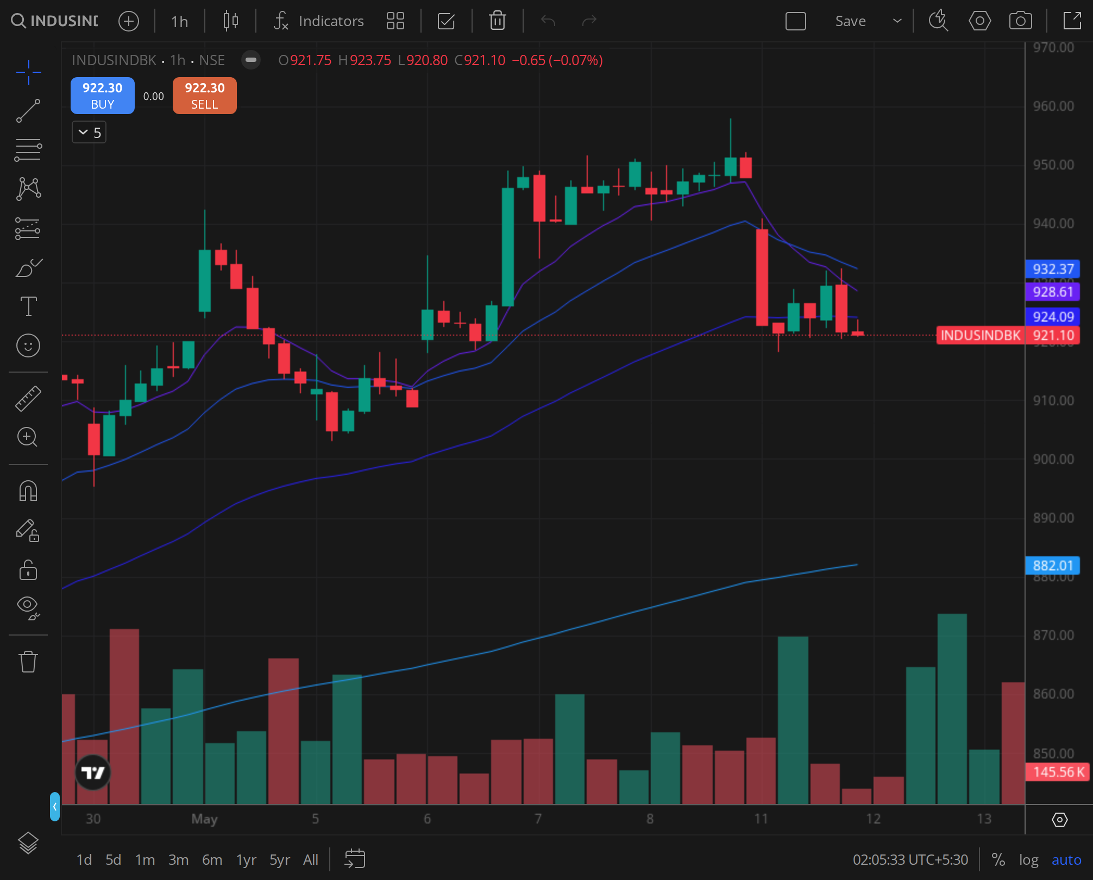Open quick search lightning icon
Viewport: 1093px width, 880px height.
click(x=938, y=21)
